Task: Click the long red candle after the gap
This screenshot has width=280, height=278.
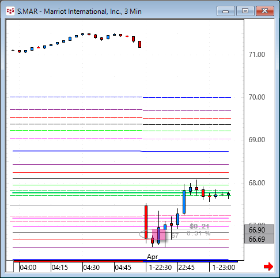Action: point(146,222)
